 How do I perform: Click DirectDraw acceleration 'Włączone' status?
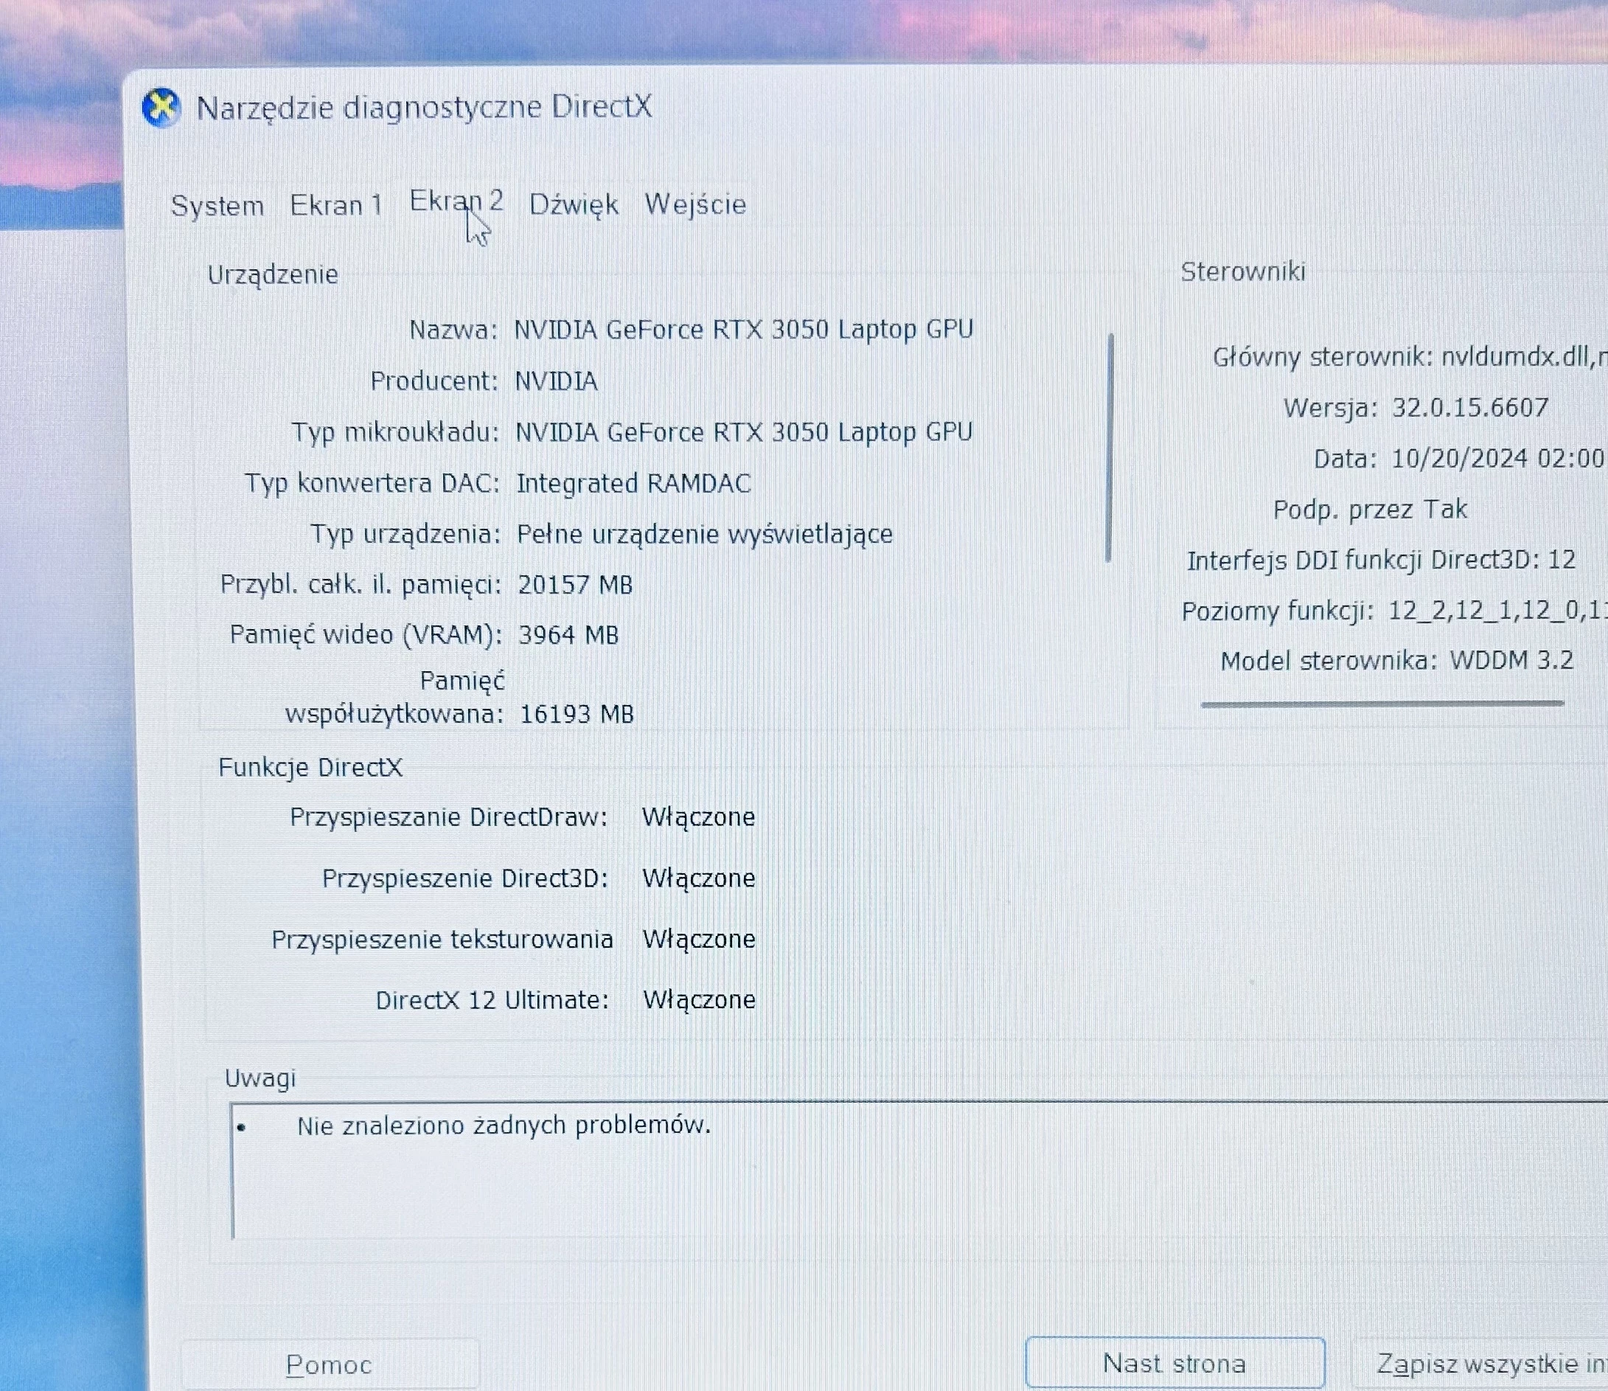tap(699, 817)
